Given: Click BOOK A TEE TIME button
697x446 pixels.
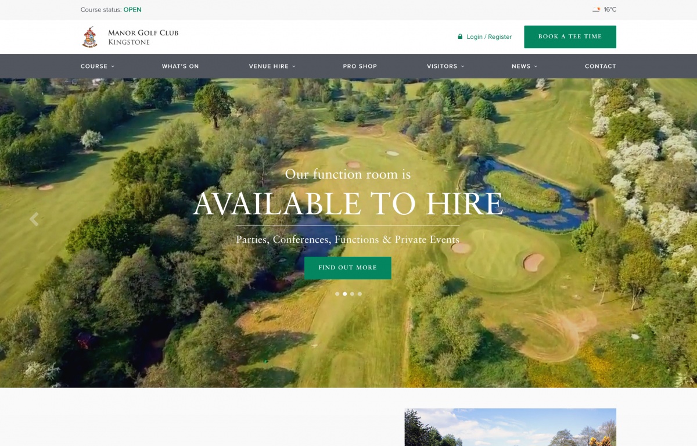Looking at the screenshot, I should (570, 36).
